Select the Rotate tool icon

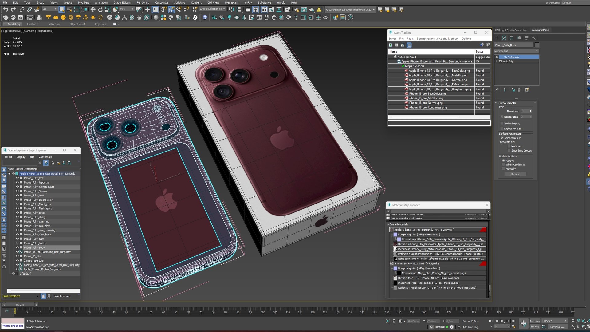pos(100,10)
